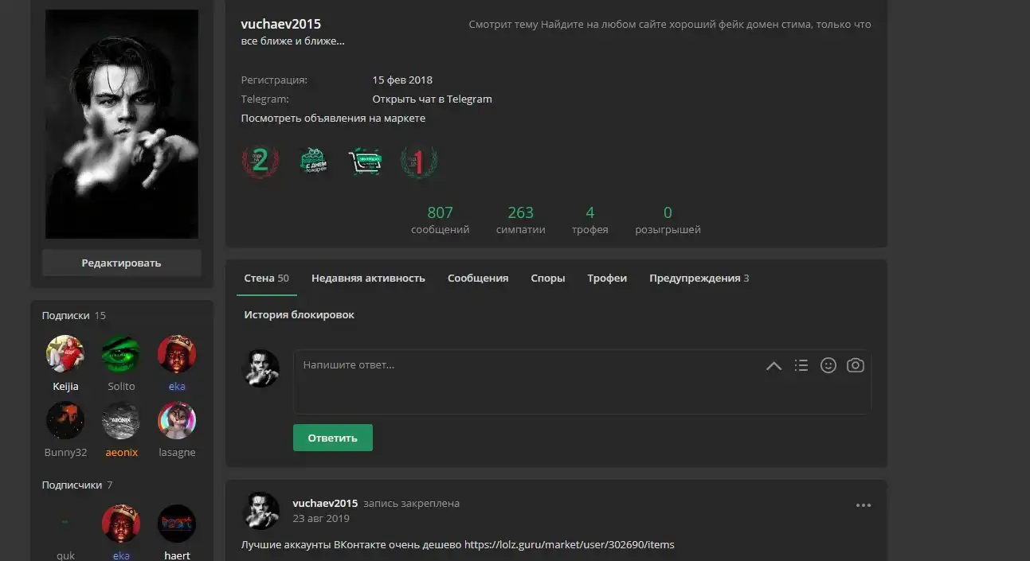
Task: Click the Редактировать button under avatar
Action: [x=121, y=263]
